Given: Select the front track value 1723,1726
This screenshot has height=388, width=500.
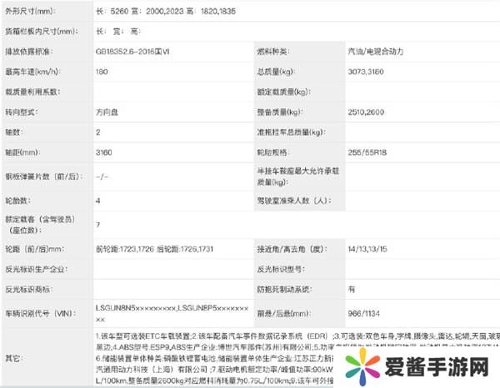Looking at the screenshot, I should tap(126, 249).
